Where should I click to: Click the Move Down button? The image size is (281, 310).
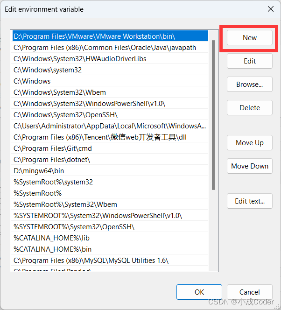tap(250, 166)
